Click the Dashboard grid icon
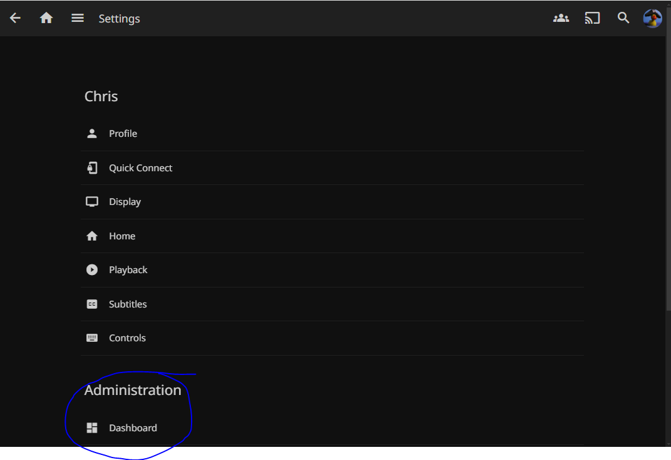The height and width of the screenshot is (460, 671). pyautogui.click(x=92, y=428)
